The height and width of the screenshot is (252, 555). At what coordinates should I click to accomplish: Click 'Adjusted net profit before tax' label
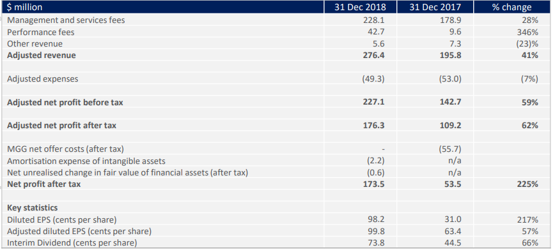65,102
